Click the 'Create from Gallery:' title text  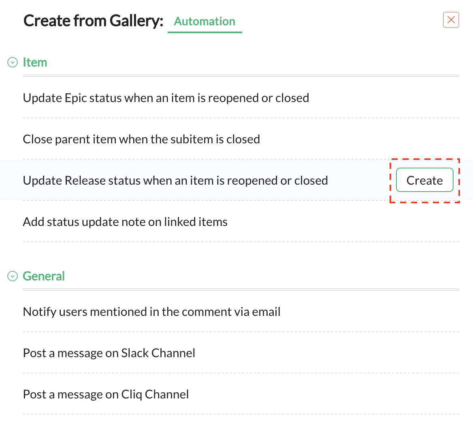coord(93,21)
